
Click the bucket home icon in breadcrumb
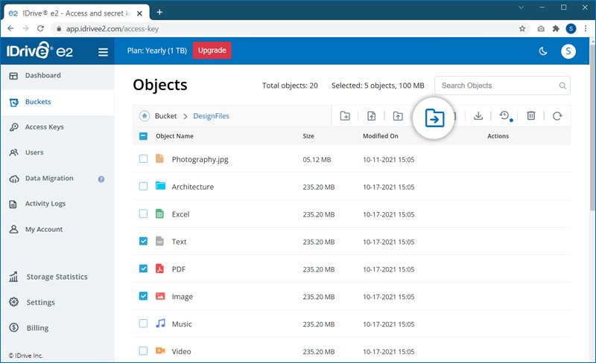pyautogui.click(x=145, y=116)
